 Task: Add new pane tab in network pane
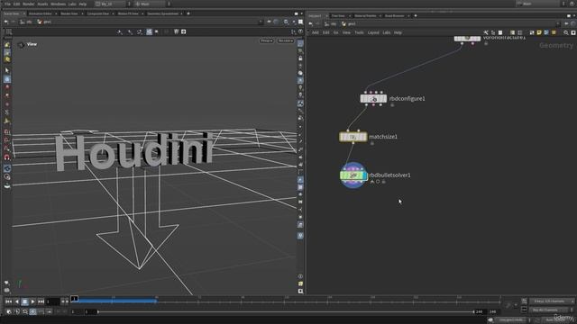(x=416, y=16)
